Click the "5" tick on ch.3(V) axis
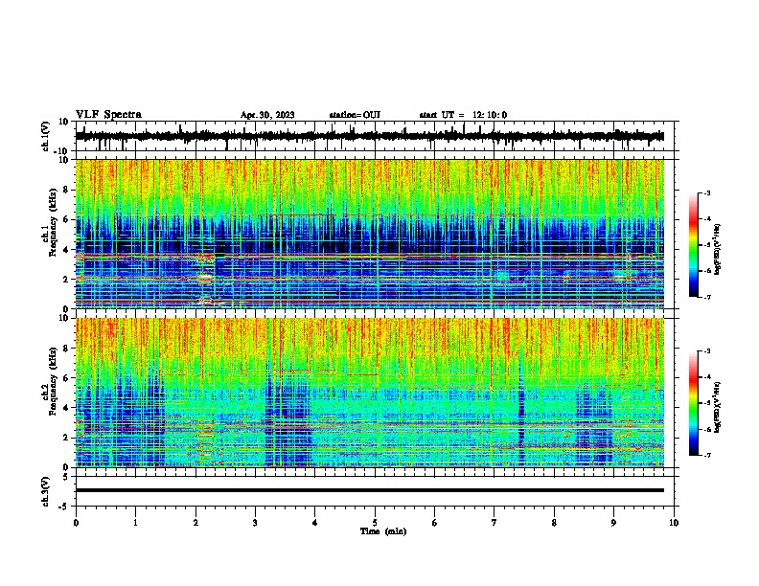759x586 pixels. tap(66, 477)
